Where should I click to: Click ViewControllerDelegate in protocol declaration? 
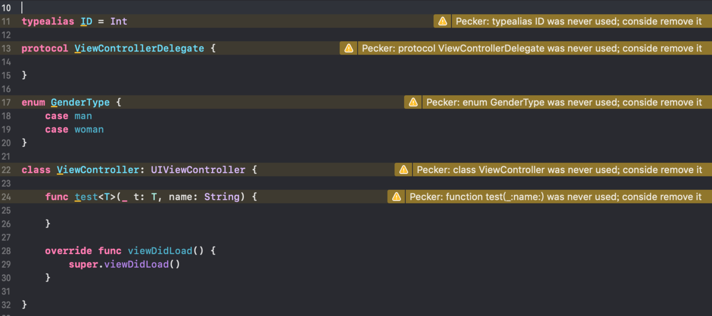[140, 49]
